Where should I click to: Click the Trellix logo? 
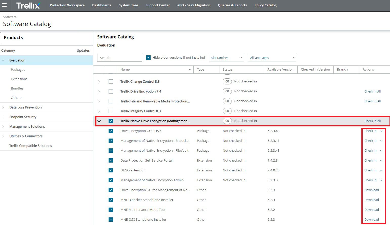[x=28, y=5]
